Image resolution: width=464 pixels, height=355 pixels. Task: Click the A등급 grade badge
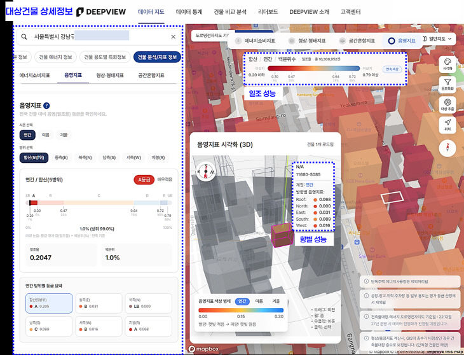pyautogui.click(x=144, y=179)
